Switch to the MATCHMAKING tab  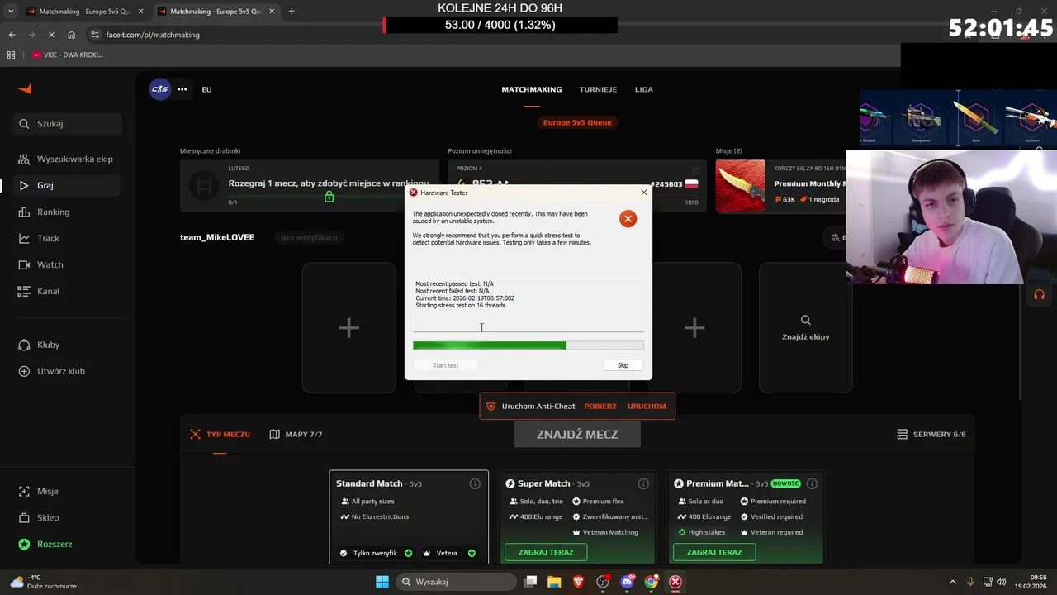532,89
